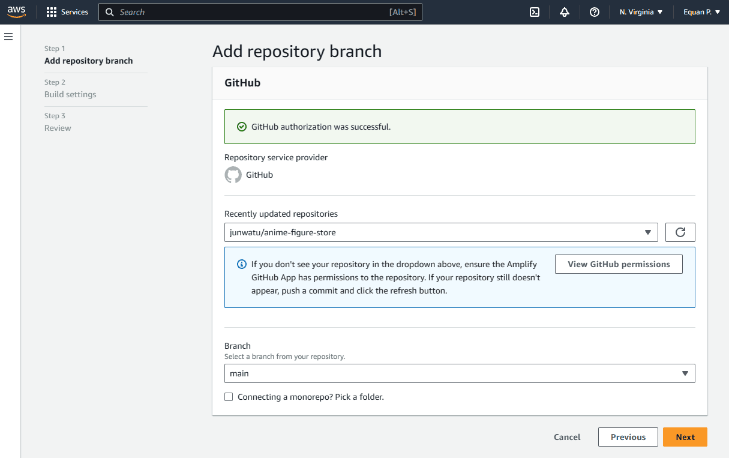Expand the Branch selection dropdown
Image resolution: width=729 pixels, height=458 pixels.
click(x=460, y=373)
